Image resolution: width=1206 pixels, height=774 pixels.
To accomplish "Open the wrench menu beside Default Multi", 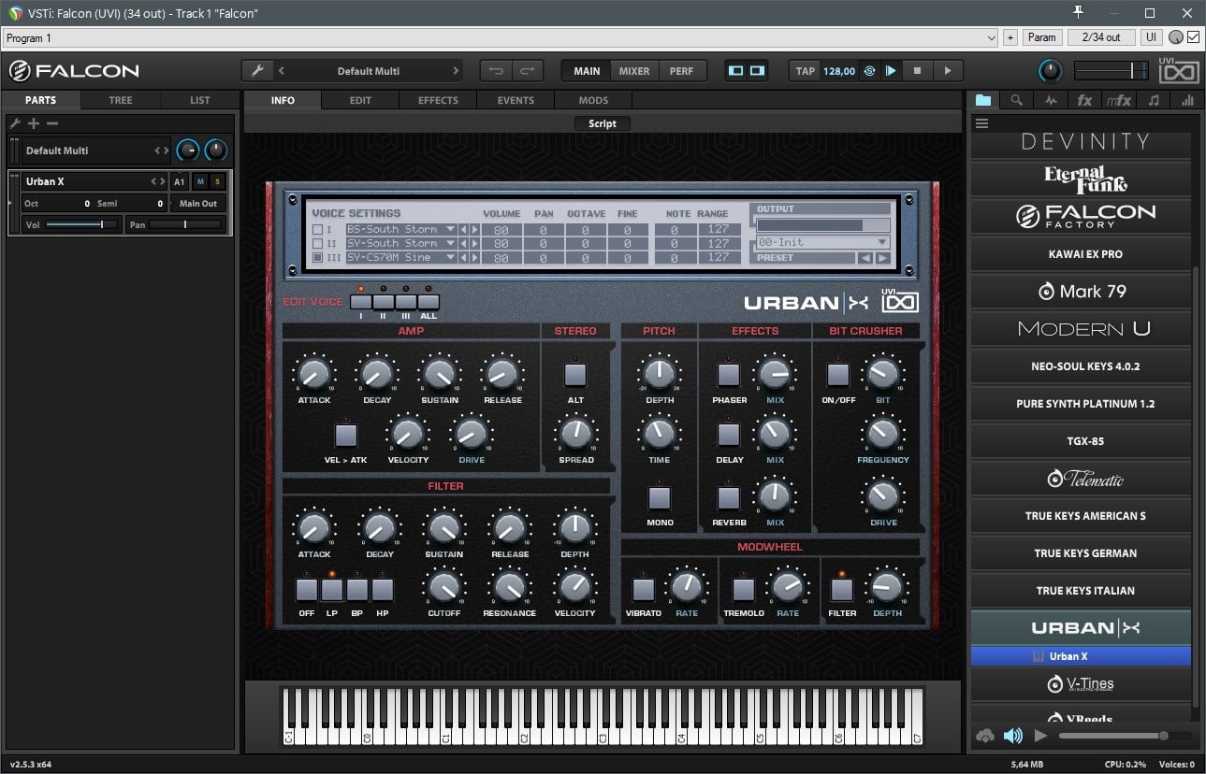I will click(x=256, y=71).
